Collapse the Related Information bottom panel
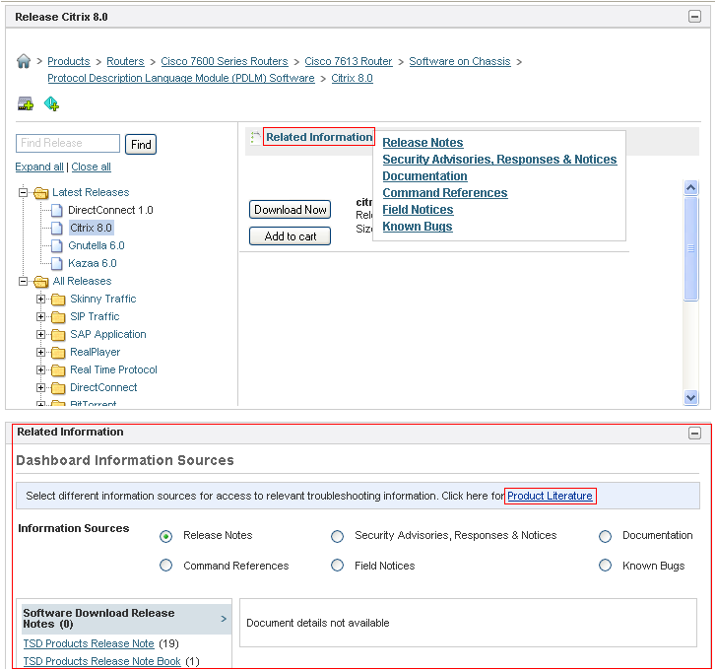This screenshot has width=716, height=670. tap(694, 433)
